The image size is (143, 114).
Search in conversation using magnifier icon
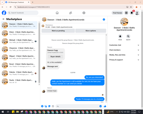(128, 36)
